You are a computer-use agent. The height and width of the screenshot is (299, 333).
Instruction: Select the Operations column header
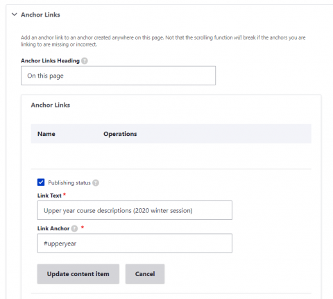[x=120, y=134]
